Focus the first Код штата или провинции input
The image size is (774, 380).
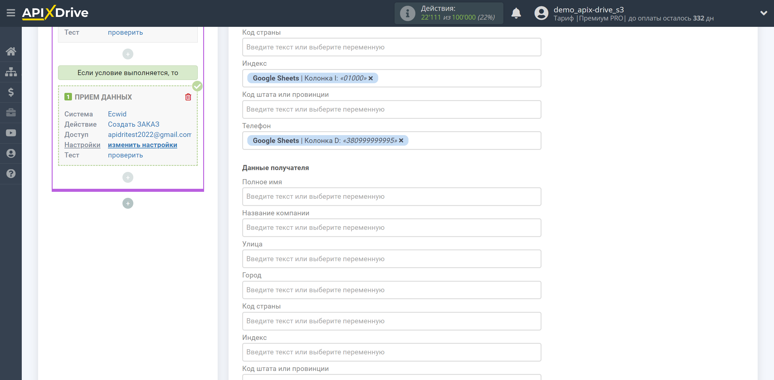pyautogui.click(x=392, y=109)
